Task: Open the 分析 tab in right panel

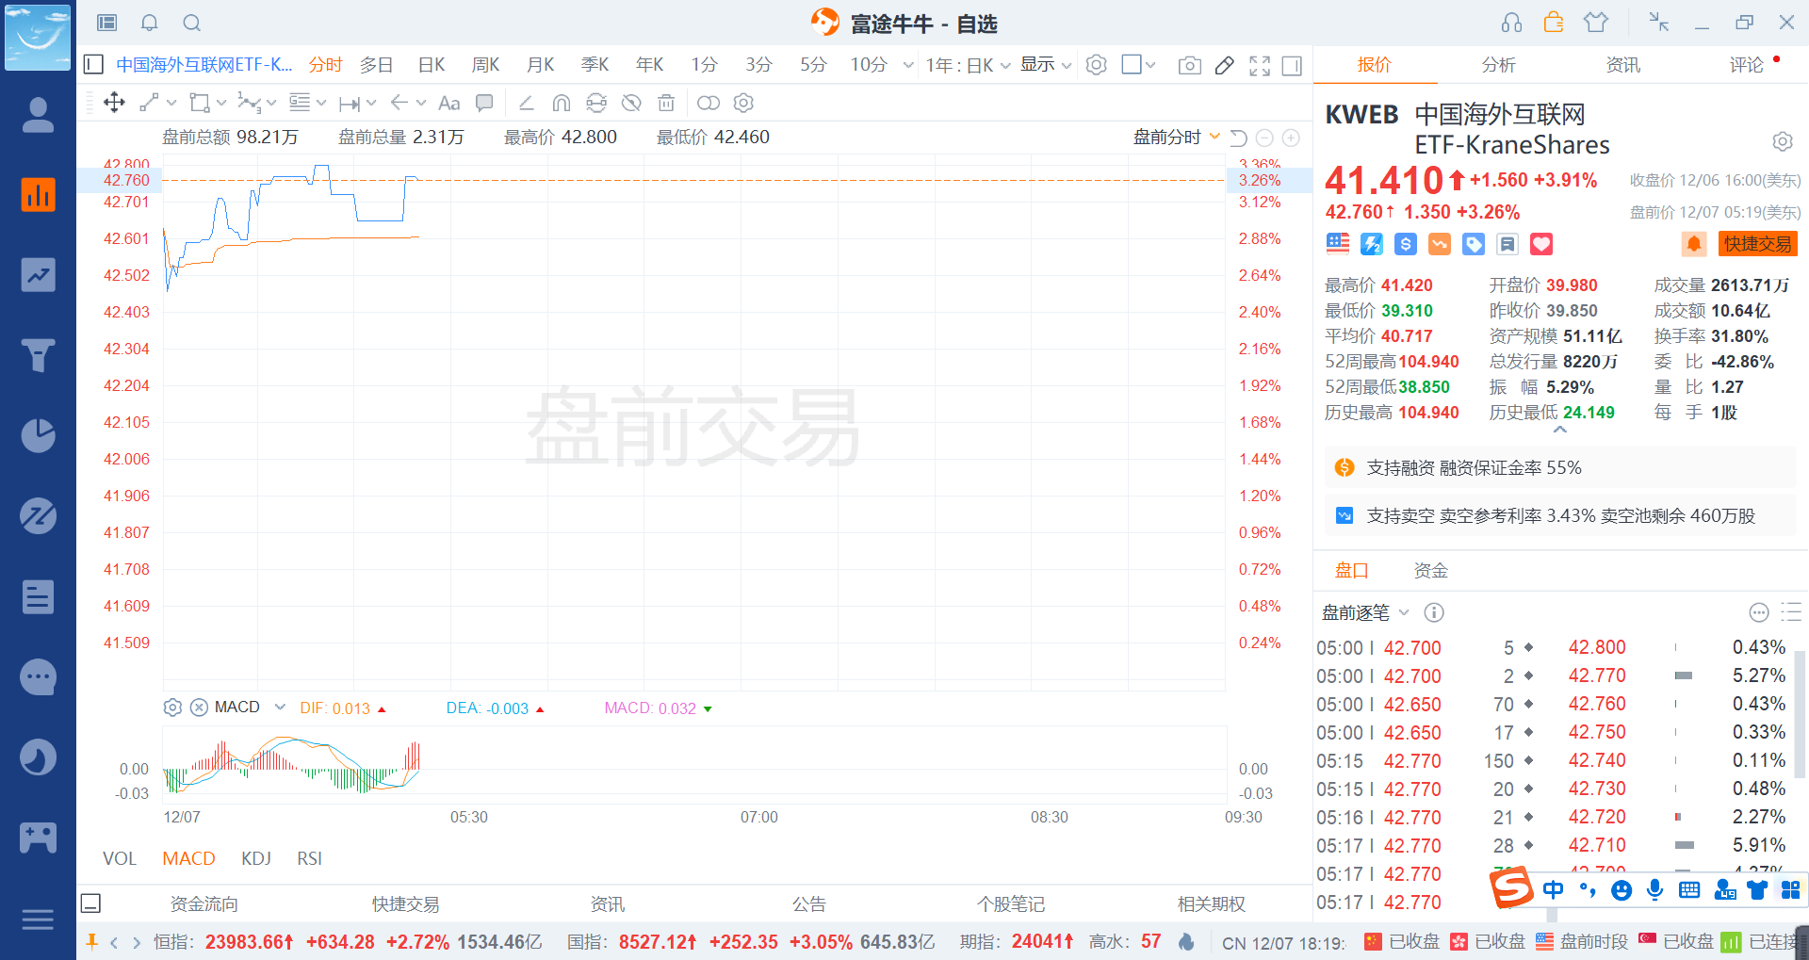Action: coord(1498,64)
